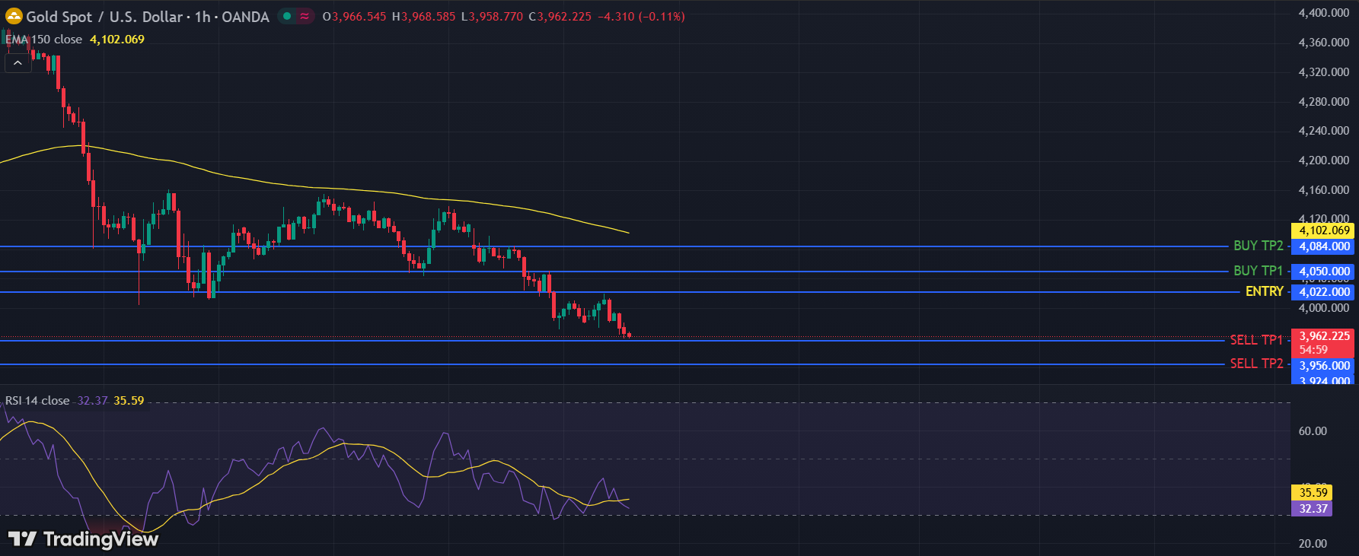Screen dimensions: 1359x556
Task: Click the BUY TP2 line label
Action: point(1258,246)
